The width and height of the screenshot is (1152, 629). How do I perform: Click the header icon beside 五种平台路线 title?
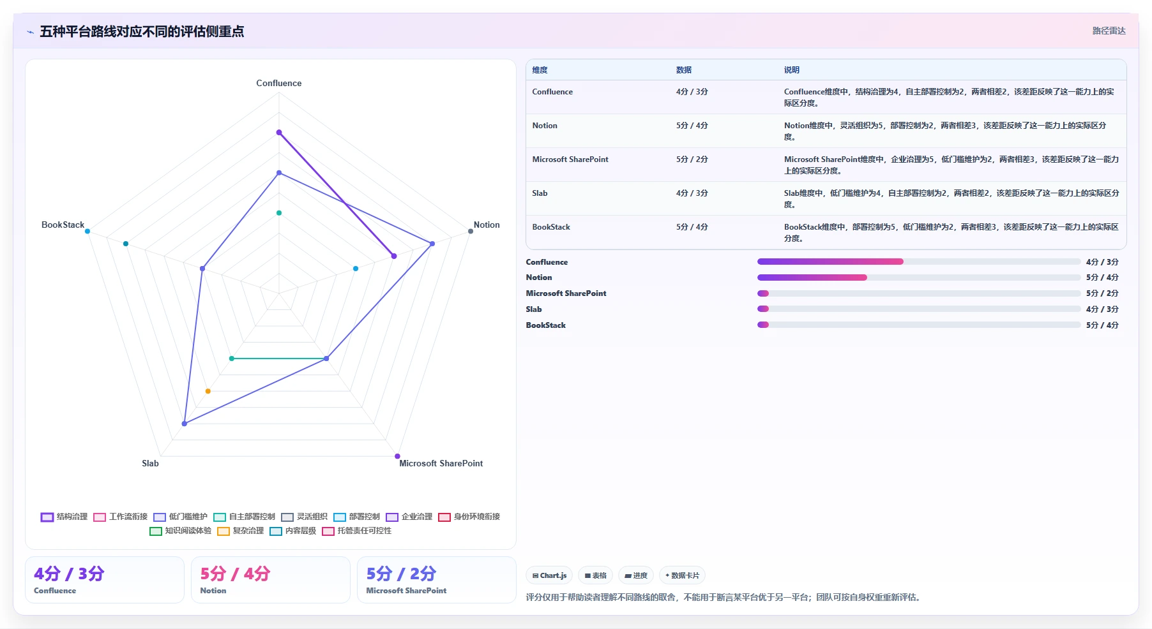click(x=30, y=32)
